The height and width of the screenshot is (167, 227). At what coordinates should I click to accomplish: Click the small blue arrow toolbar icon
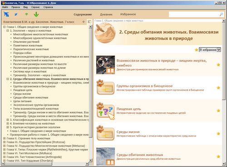click(16, 14)
